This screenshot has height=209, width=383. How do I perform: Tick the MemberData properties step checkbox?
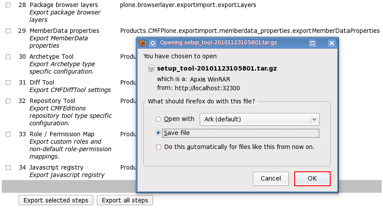click(x=8, y=31)
